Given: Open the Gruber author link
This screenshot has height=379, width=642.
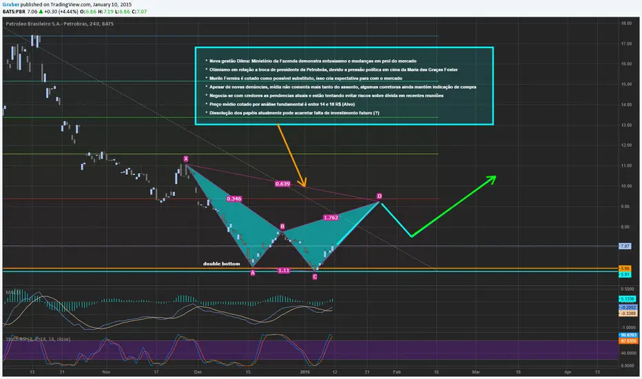Looking at the screenshot, I should [10, 5].
